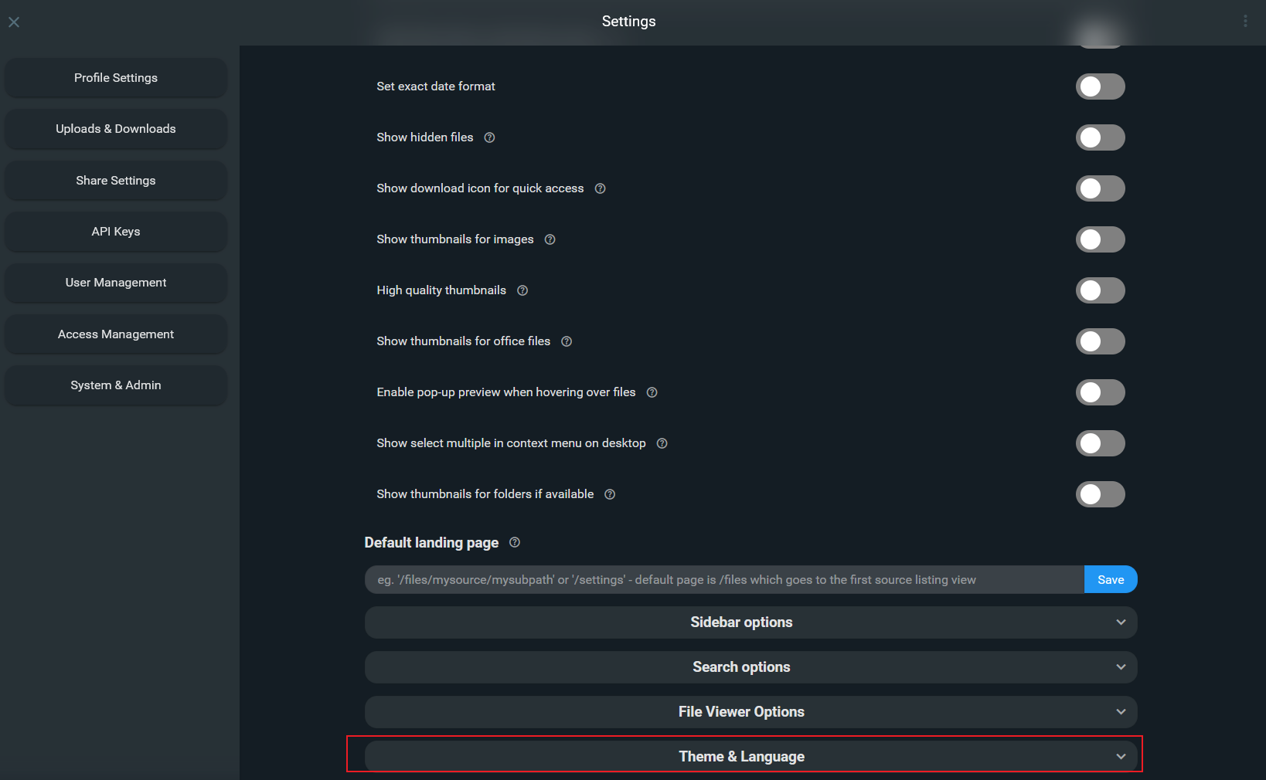Click help icon next to Show download icon
The image size is (1266, 780).
click(x=600, y=188)
